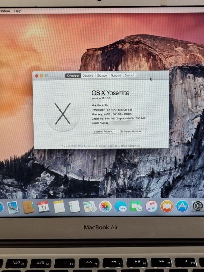Screen dimensions: 204x272
Task: Launch the Notes app from Dock
Action: [59, 207]
